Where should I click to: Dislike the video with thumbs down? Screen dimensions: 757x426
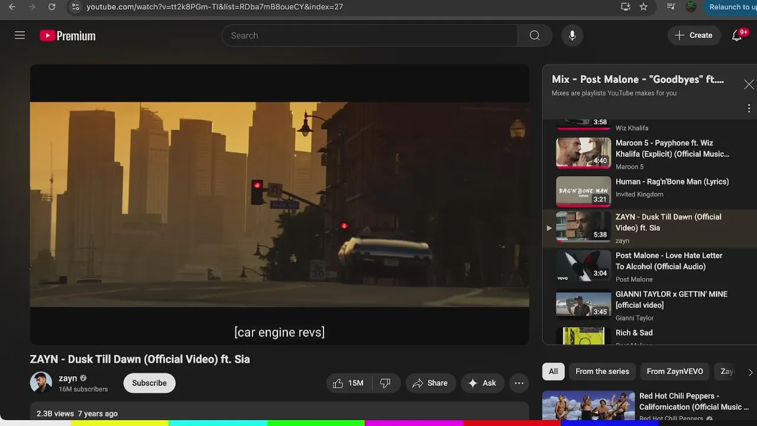click(x=386, y=383)
